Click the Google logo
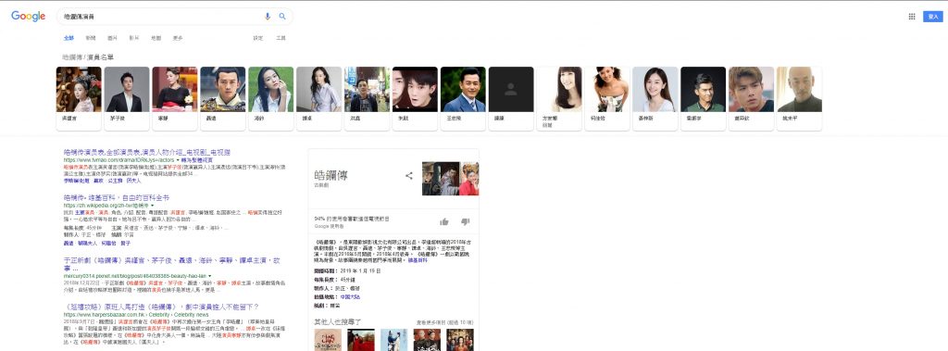 pos(28,17)
